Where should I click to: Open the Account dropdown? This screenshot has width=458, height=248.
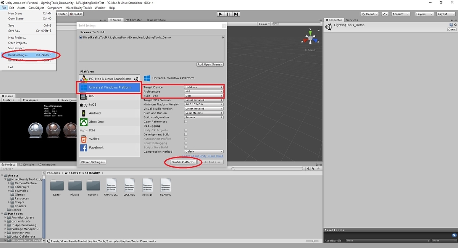400,14
